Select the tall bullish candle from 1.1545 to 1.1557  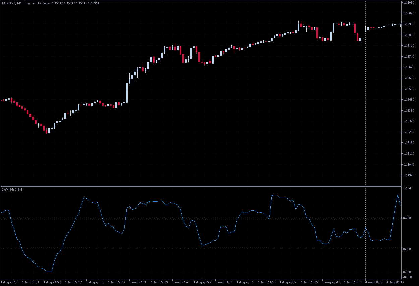click(127, 92)
